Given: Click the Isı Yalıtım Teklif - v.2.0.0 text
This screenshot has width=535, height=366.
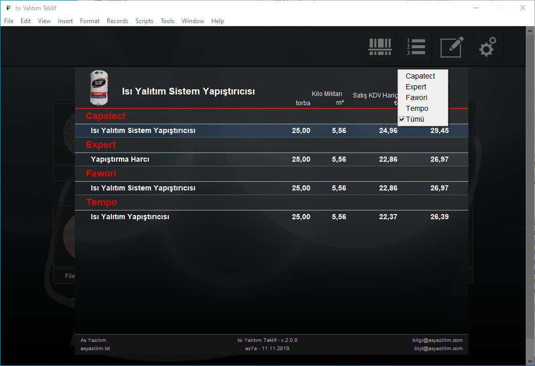Looking at the screenshot, I should point(267,340).
